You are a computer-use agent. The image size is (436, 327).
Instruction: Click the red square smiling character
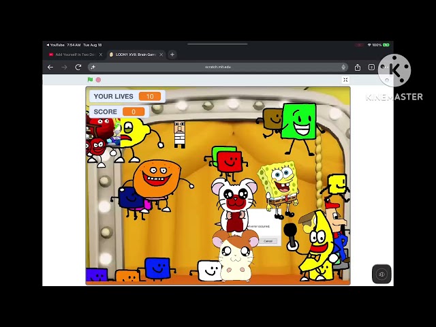(x=229, y=162)
